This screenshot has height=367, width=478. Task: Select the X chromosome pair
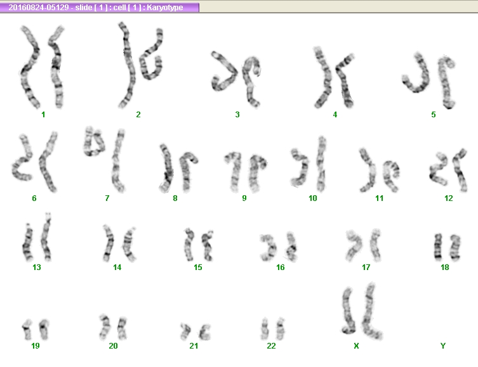[x=362, y=311]
